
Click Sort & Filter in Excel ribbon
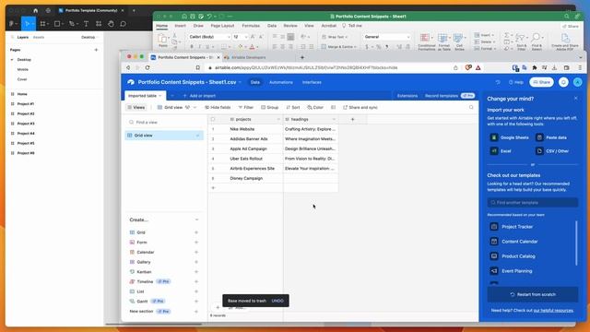tap(521, 41)
